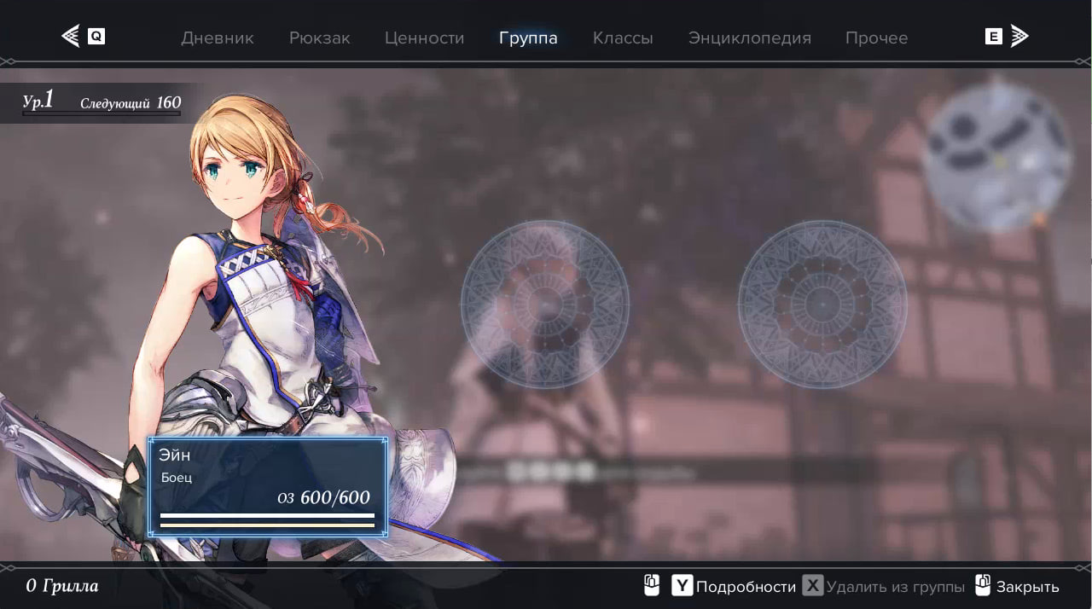
Task: Click the mouse icon beside Закрыть
Action: 983,586
